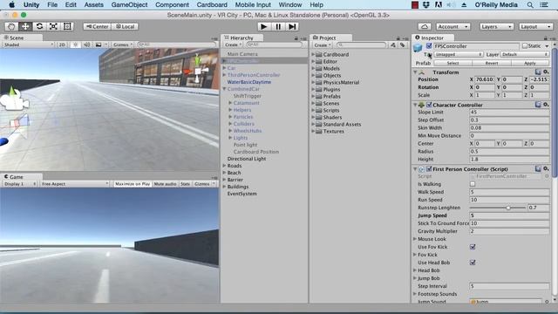The image size is (558, 314).
Task: Toggle Is Walking checkbox
Action: coord(473,184)
